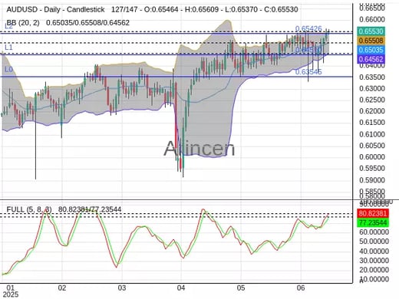Click the blue 0.65035 middle band price tag

click(x=371, y=50)
